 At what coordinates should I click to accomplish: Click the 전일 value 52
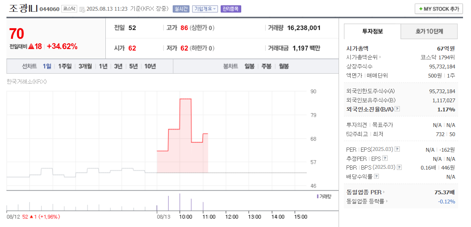coord(132,28)
